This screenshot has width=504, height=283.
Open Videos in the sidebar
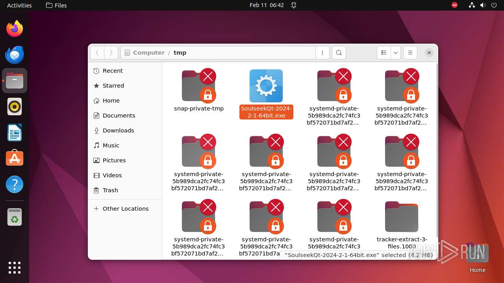125,175
